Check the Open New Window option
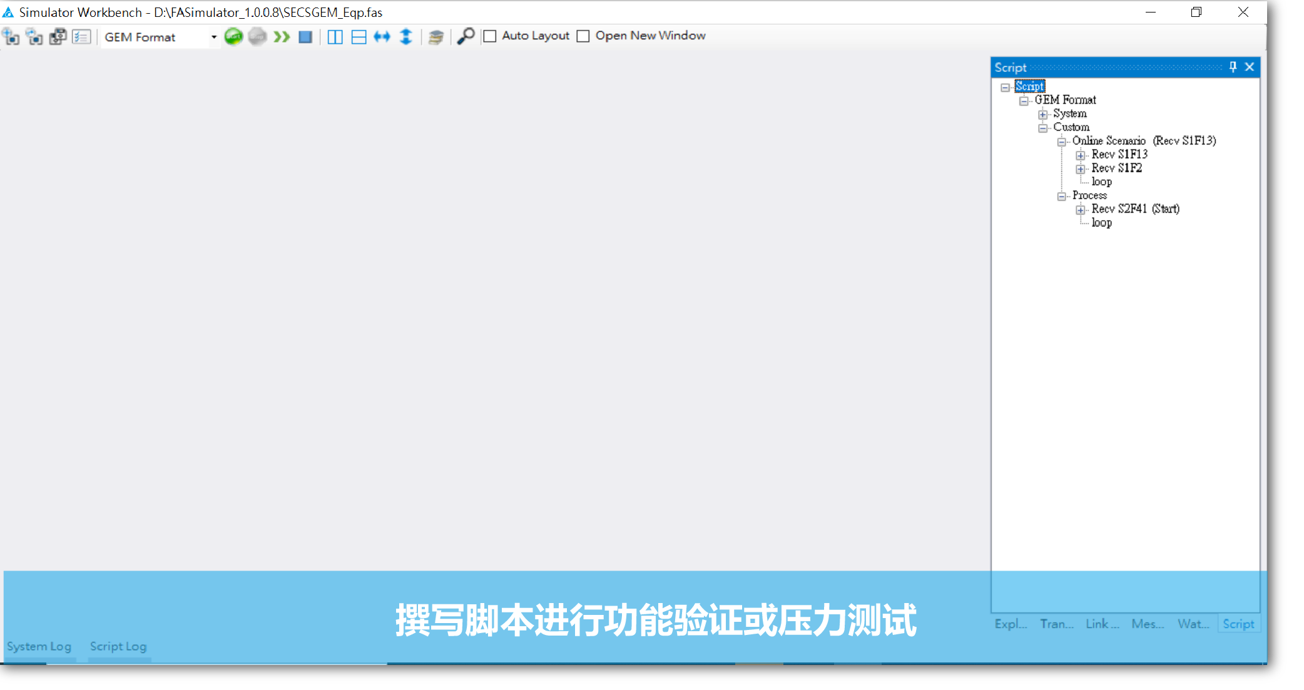 [x=583, y=36]
